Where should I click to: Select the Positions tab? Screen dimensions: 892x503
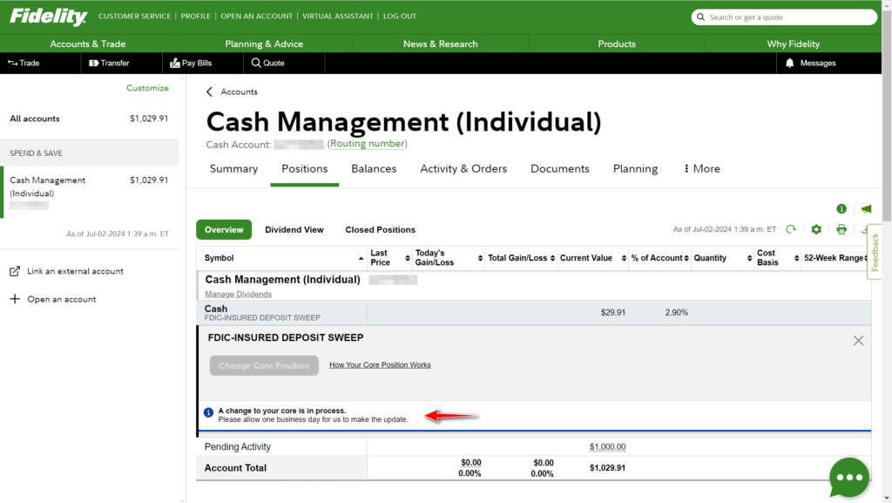pyautogui.click(x=304, y=168)
